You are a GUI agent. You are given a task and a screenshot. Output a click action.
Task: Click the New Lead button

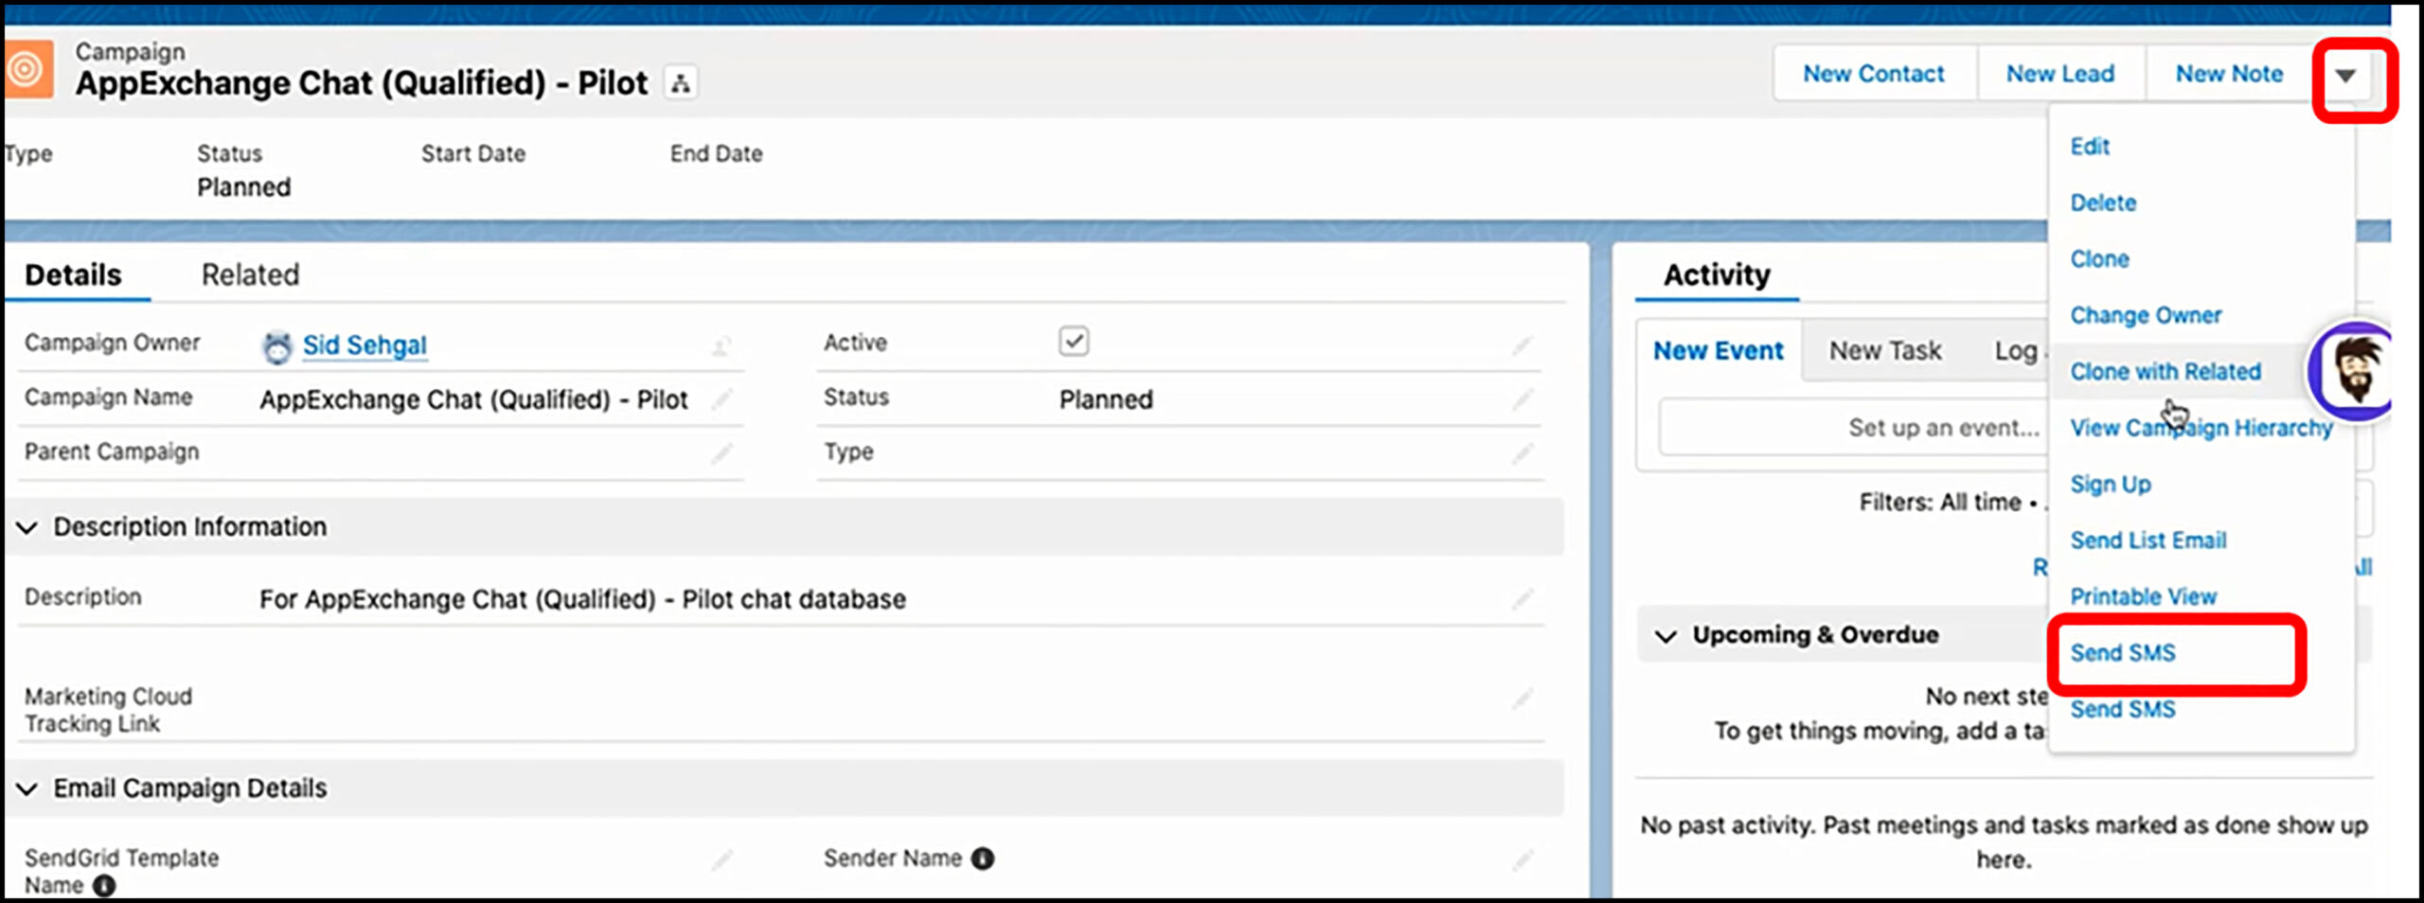point(2060,74)
